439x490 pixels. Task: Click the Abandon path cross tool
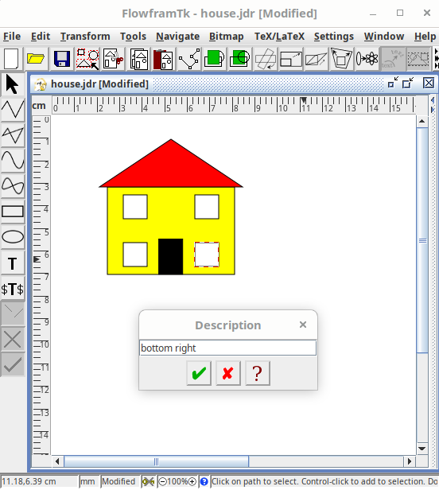click(x=13, y=339)
